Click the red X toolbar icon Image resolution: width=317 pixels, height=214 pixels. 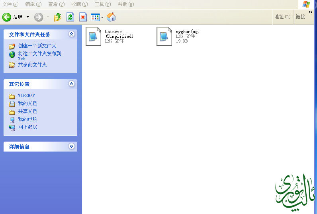click(82, 17)
